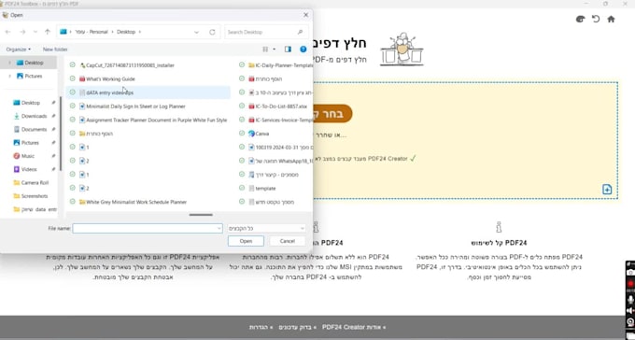Click the recorder speaker icon
Screen dimensions: 635x340
(630, 311)
